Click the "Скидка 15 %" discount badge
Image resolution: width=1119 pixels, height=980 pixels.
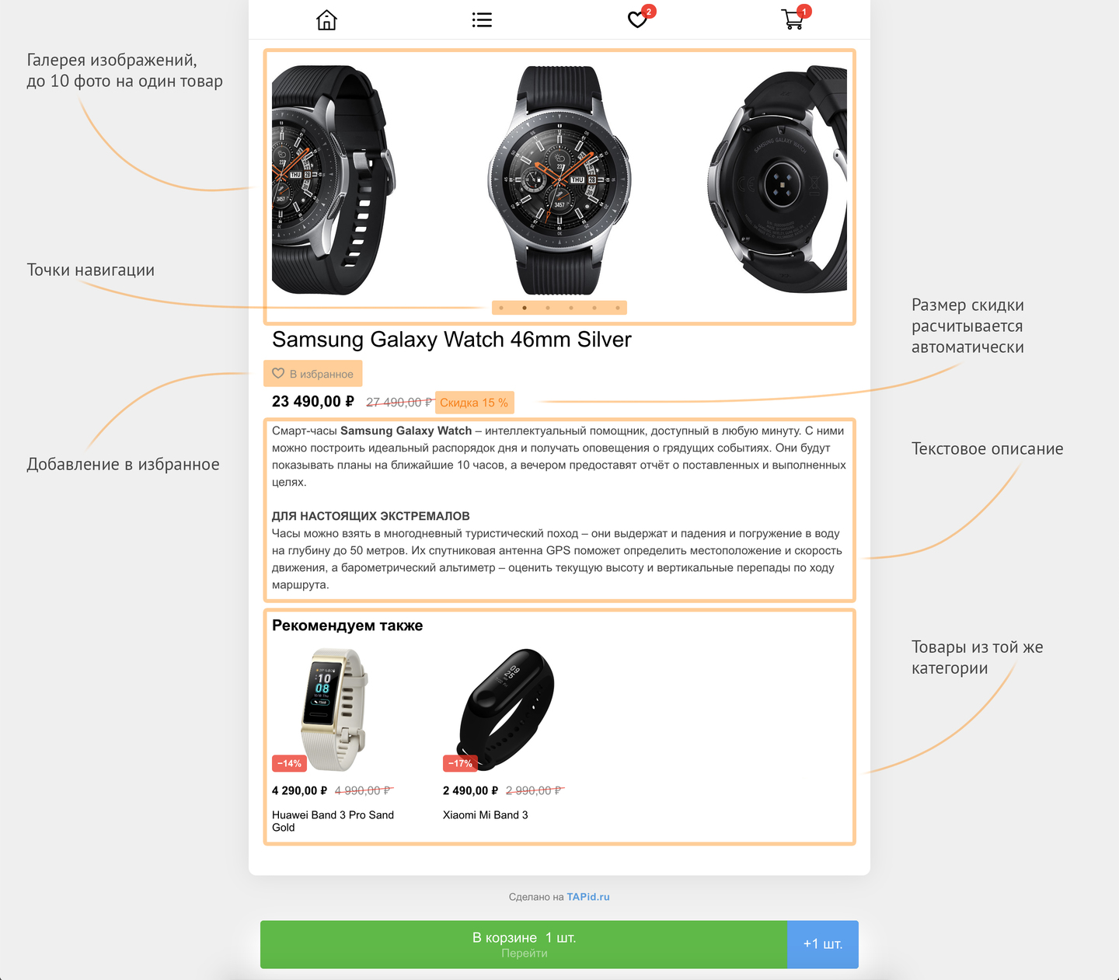[x=474, y=403]
